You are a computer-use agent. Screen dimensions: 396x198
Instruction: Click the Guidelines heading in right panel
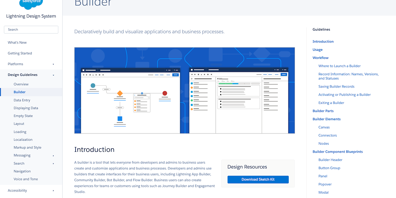click(321, 29)
